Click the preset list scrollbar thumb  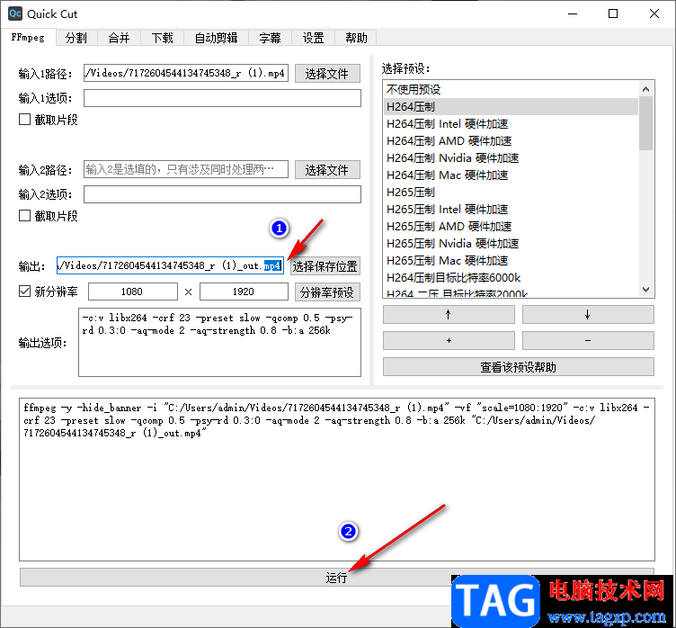[645, 123]
